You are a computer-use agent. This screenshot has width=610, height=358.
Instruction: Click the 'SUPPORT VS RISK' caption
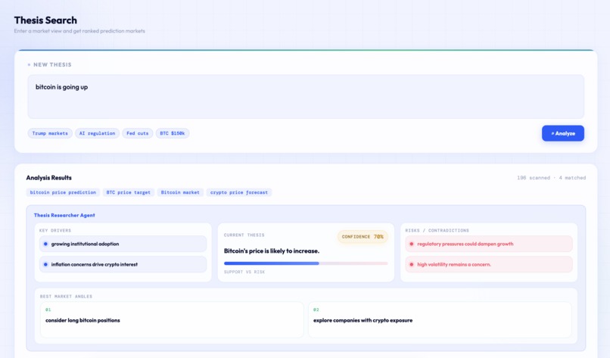244,272
